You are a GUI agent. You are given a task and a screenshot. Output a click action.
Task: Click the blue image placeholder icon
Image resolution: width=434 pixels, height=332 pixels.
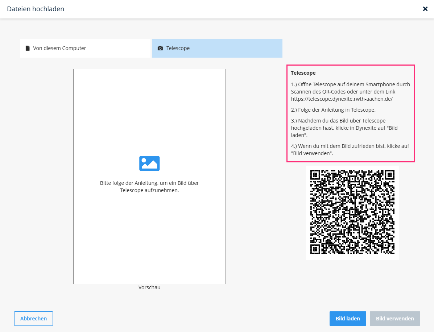pyautogui.click(x=149, y=163)
